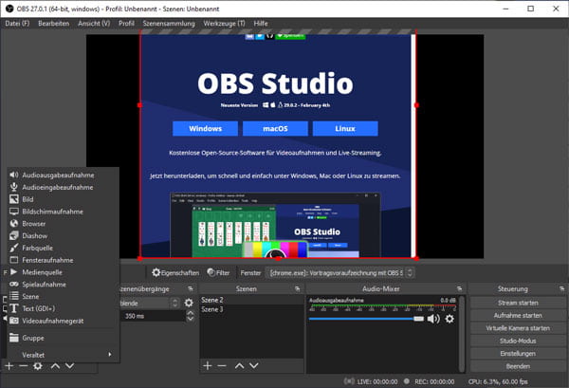Screen dimensions: 569x388
Task: Undock the Szenen panel
Action: click(298, 289)
